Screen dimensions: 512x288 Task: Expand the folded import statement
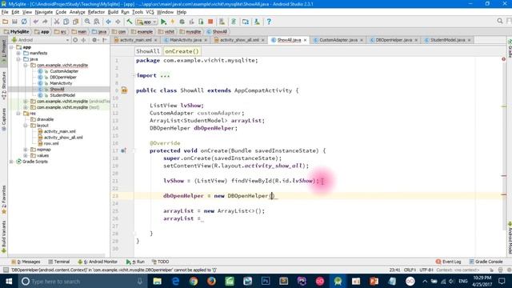coord(134,75)
